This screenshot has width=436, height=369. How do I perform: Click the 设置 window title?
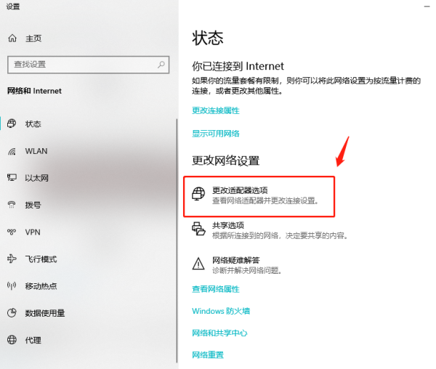pos(13,7)
